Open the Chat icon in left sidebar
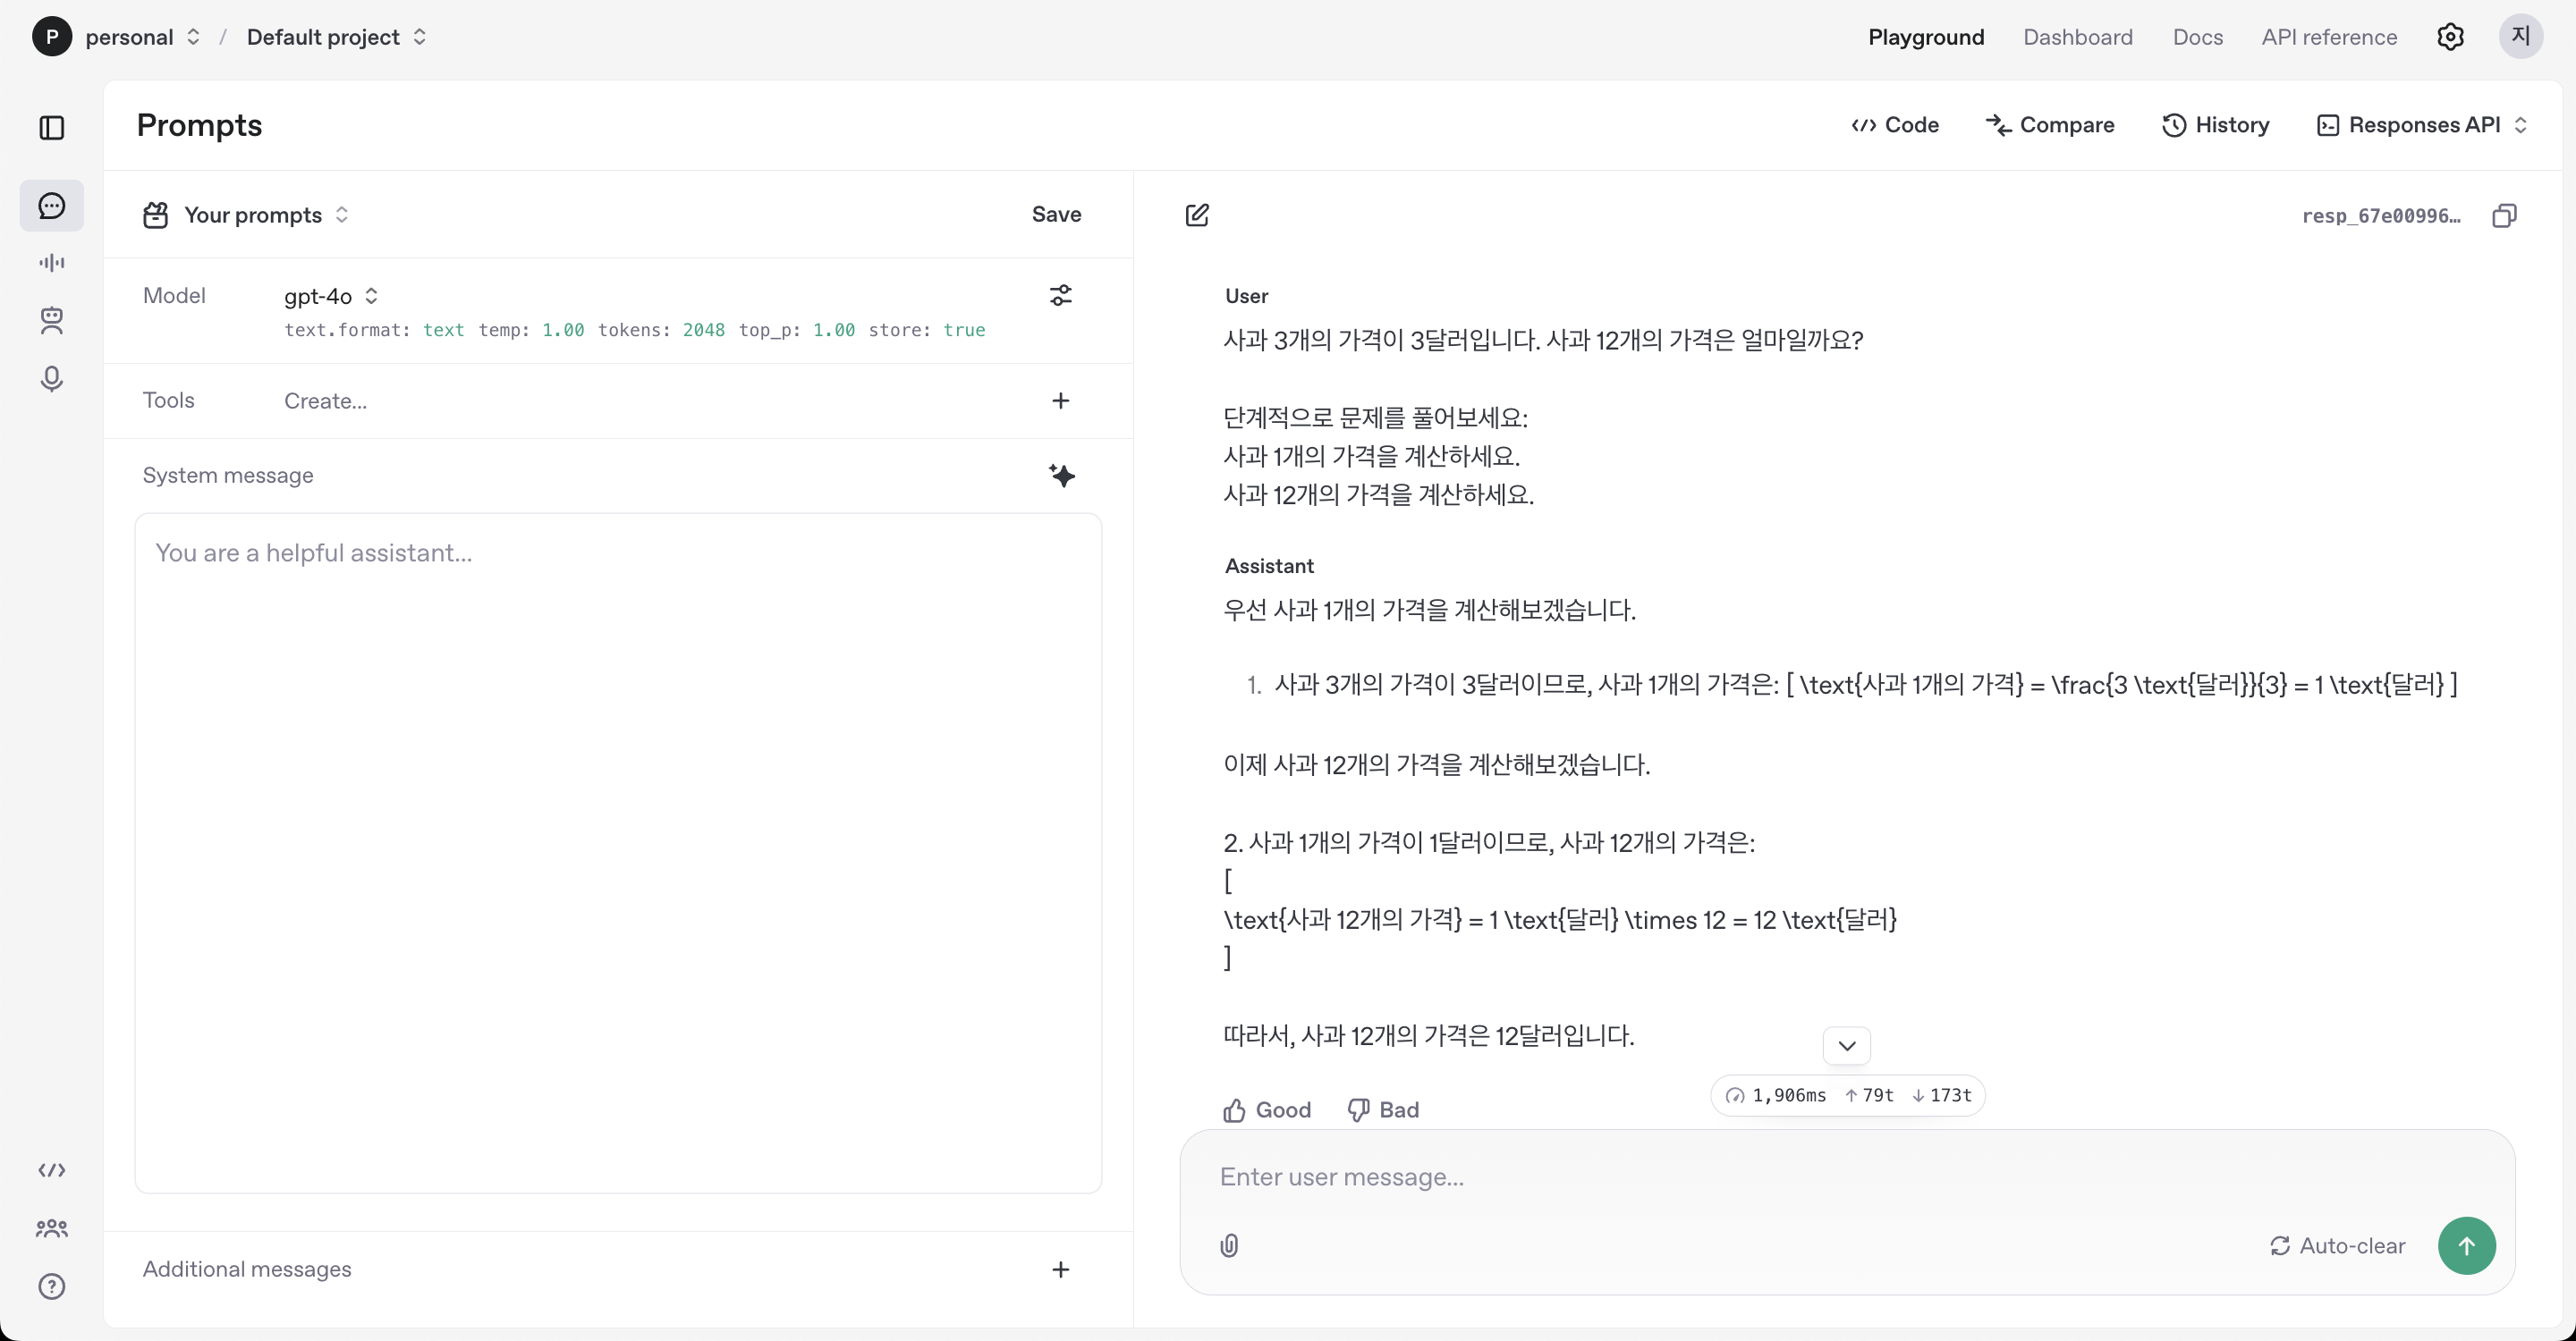 [x=52, y=206]
